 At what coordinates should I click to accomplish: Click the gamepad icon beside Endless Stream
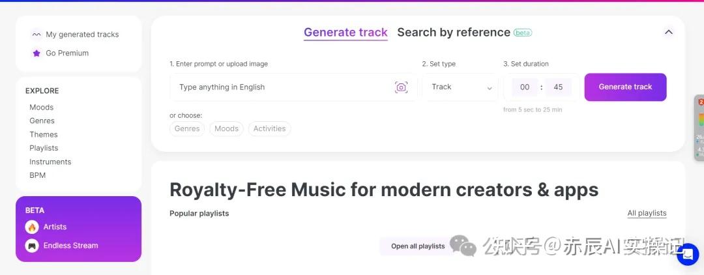point(32,246)
